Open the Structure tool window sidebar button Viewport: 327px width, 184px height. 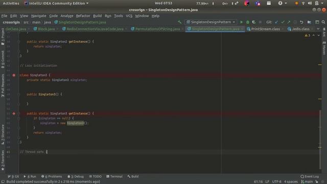(3, 134)
